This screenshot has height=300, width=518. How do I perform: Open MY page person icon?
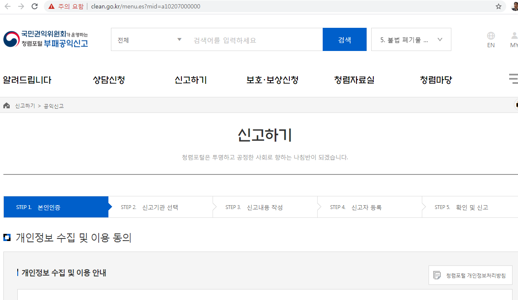click(x=514, y=40)
